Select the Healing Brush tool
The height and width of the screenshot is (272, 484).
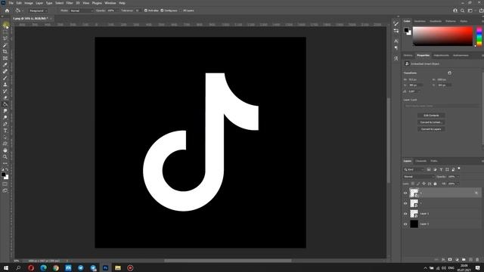[5, 71]
